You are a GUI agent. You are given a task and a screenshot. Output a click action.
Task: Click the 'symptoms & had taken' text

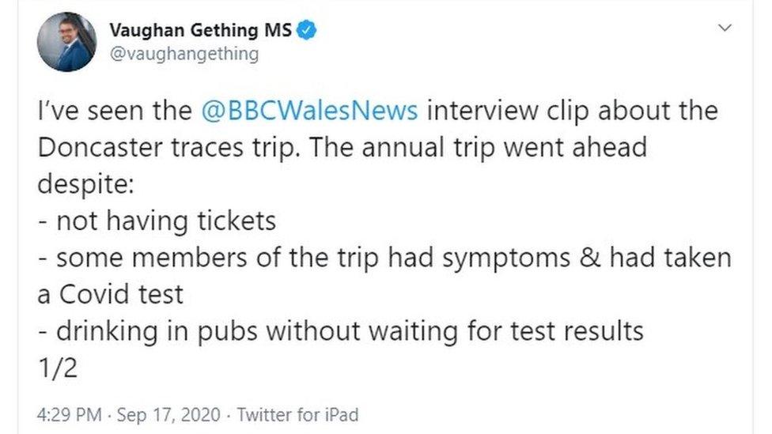tap(589, 257)
